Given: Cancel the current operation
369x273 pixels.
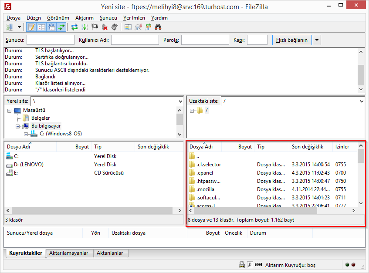Looking at the screenshot, I should [94, 27].
